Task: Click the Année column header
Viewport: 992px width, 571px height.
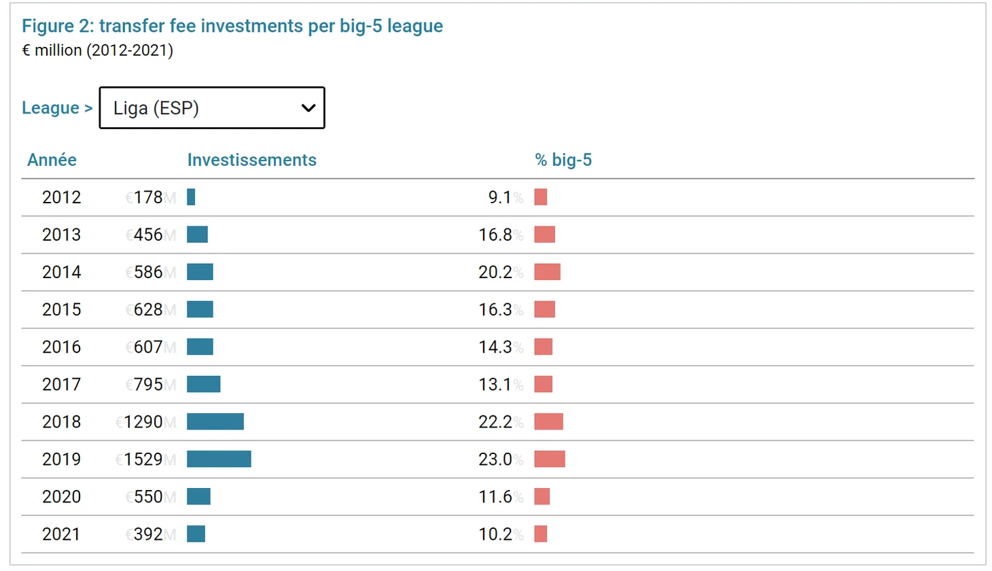Action: [52, 160]
